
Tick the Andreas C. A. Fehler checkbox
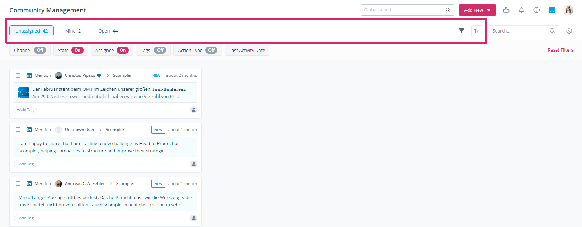coord(18,184)
